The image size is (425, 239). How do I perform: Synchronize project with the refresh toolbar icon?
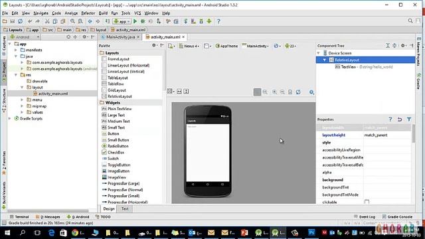[20, 21]
